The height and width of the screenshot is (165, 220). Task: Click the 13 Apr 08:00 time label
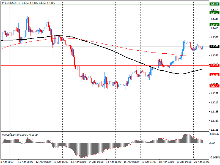coord(78,162)
